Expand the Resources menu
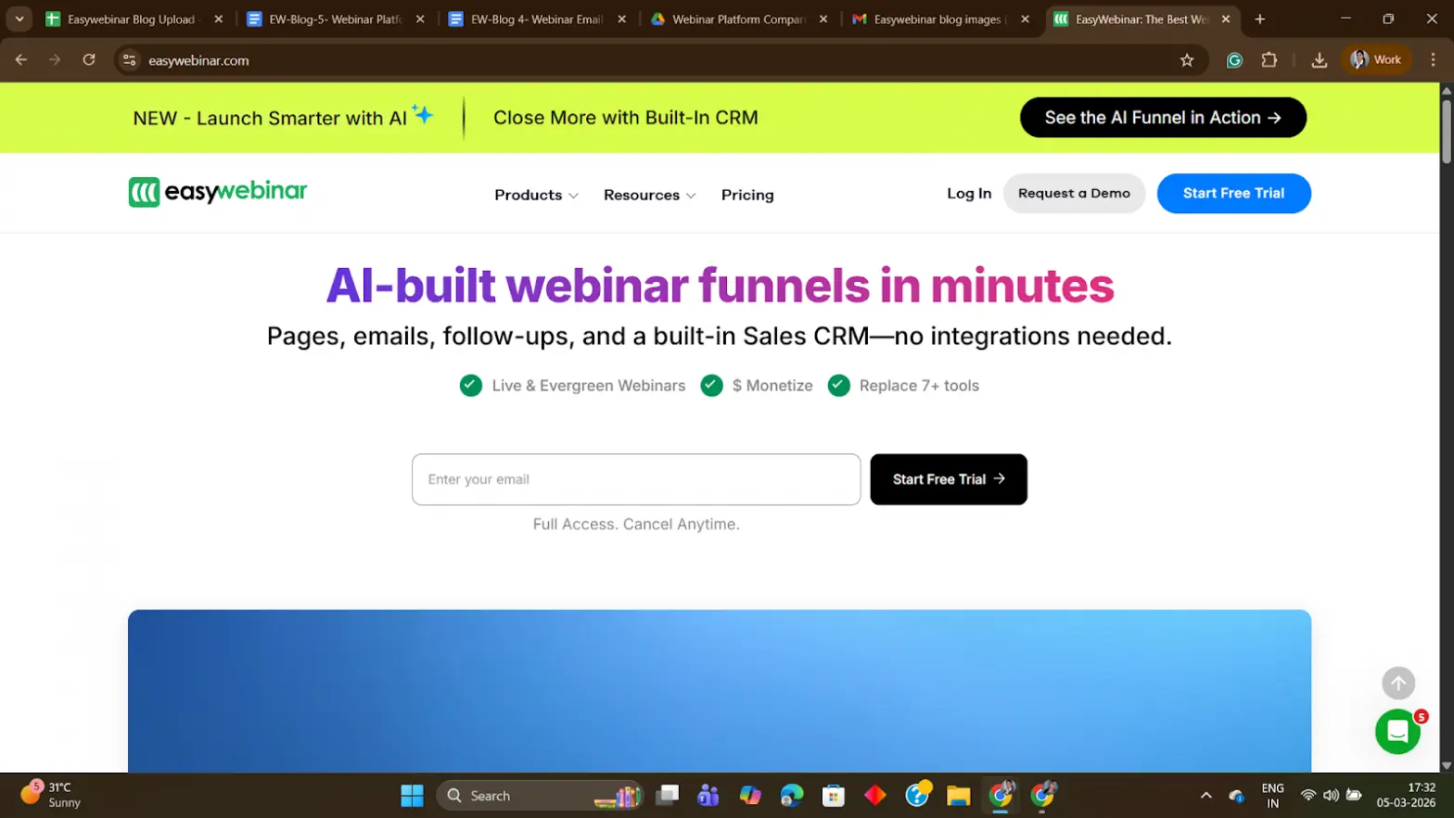Viewport: 1454px width, 818px height. [649, 195]
